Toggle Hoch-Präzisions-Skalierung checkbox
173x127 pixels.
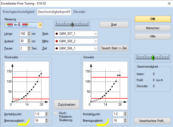coord(56,113)
